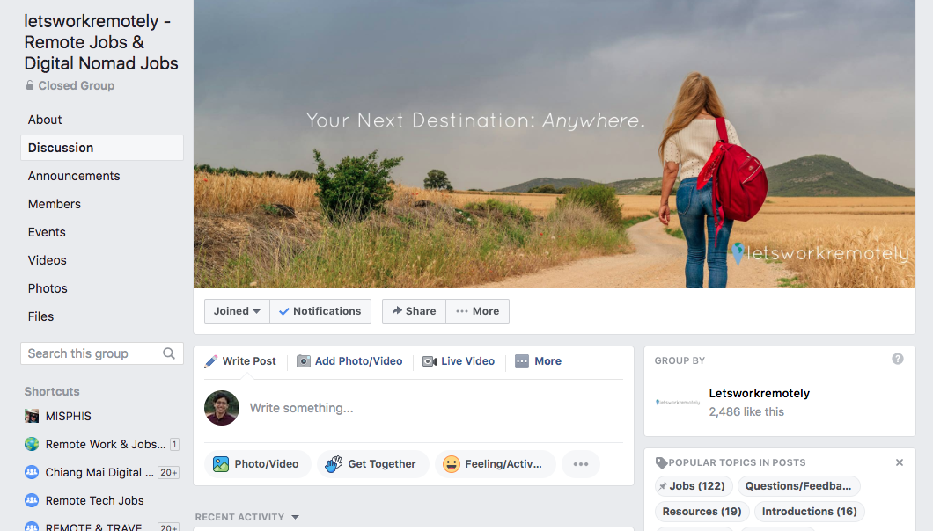
Task: Click the Share button
Action: click(x=415, y=311)
